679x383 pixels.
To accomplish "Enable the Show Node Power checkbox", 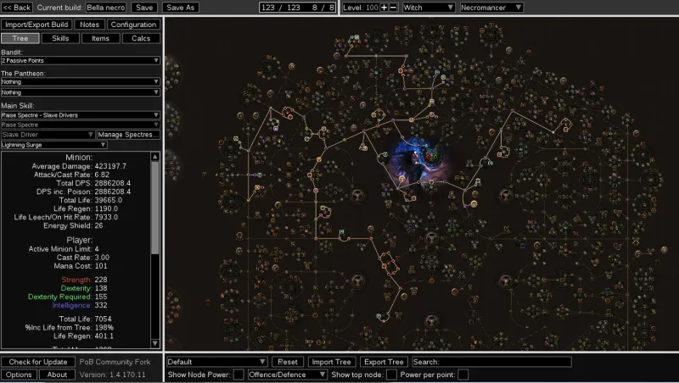I will click(x=238, y=375).
